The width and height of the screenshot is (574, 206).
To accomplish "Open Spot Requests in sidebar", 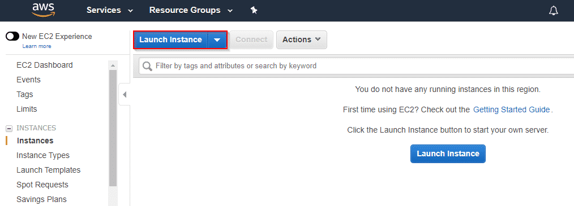I will pos(42,185).
